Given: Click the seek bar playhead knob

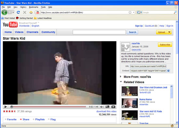Looking at the screenshot, I should coord(11,107).
